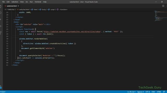The width and height of the screenshot is (167, 93).
Task: Click the script symbol icon in breadcrumbs
Action: (49, 10)
